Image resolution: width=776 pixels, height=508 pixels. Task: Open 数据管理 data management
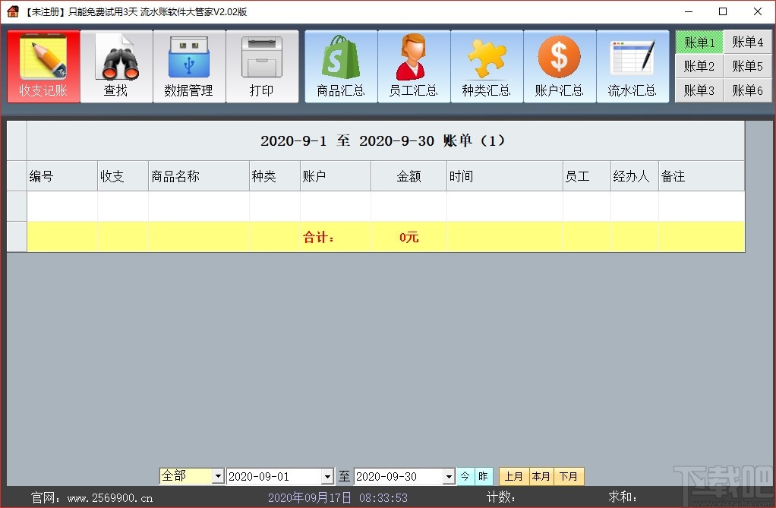pos(189,65)
